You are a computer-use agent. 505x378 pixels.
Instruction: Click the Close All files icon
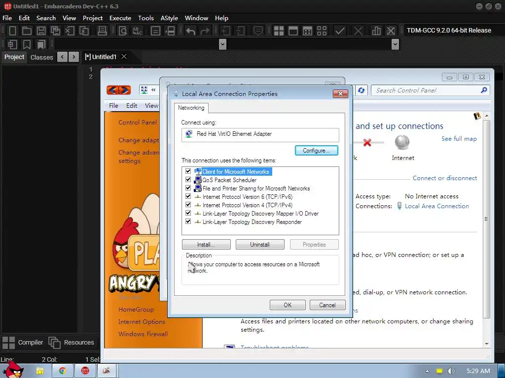point(84,31)
